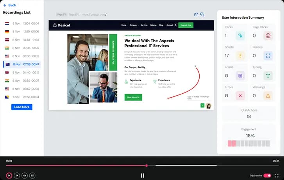Click the Scrolls icon

point(240,55)
